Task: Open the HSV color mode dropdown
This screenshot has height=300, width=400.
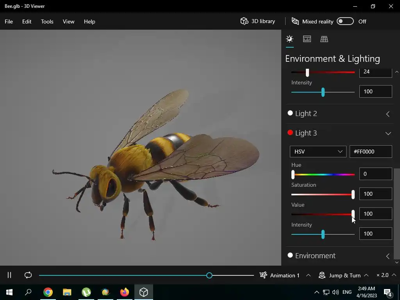Action: click(318, 152)
